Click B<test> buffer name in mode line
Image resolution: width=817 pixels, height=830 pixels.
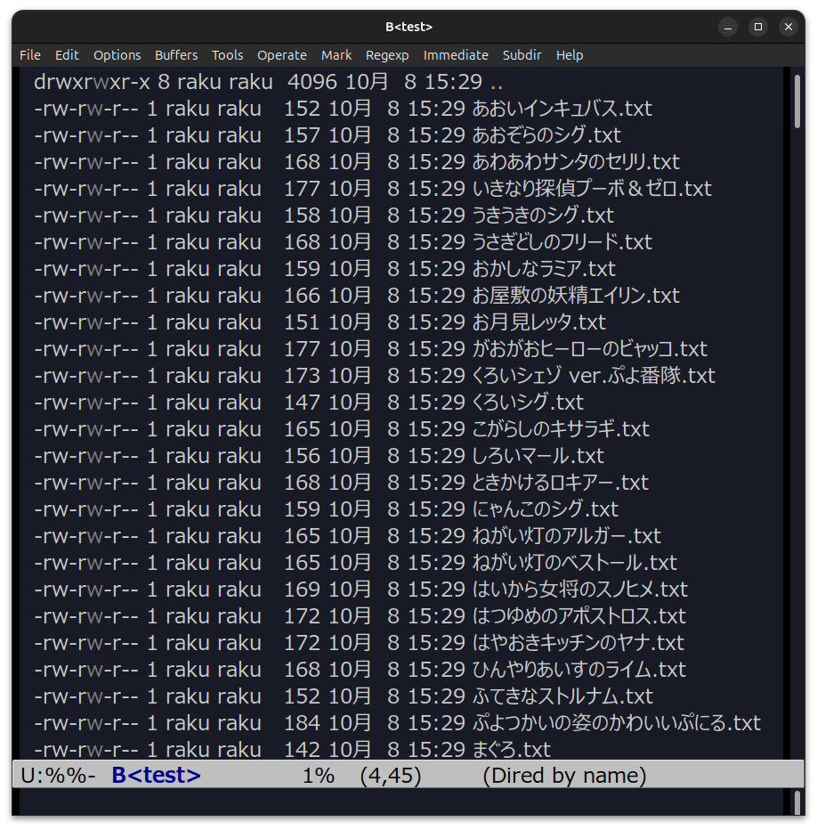click(156, 776)
